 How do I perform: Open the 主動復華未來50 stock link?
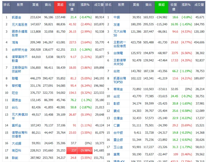click(120, 62)
